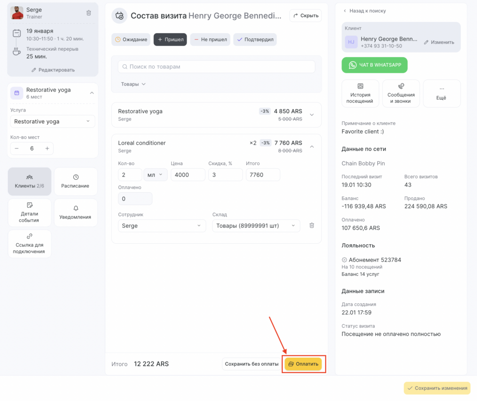Switch to Клиенты 2/6 tab

point(29,181)
